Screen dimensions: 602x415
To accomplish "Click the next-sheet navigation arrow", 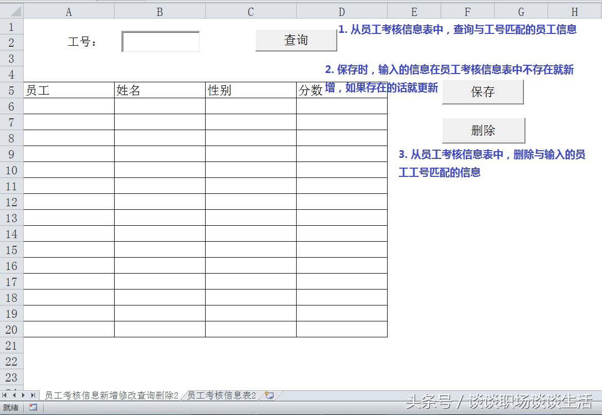I will 24,395.
